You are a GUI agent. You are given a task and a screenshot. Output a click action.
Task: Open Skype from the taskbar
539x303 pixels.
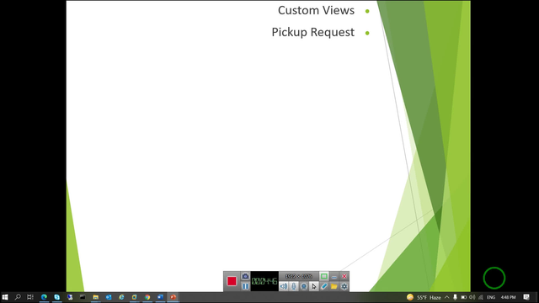(57, 297)
